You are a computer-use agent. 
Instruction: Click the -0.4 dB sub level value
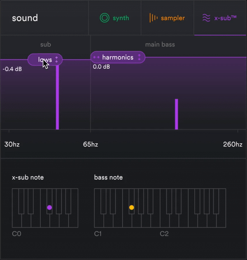pyautogui.click(x=12, y=69)
